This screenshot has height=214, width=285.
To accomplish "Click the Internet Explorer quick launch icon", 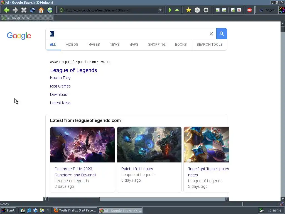I will (29, 210).
